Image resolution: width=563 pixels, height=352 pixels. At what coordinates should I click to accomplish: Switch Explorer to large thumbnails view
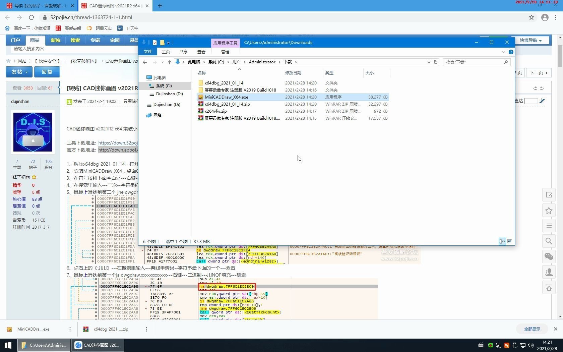point(510,241)
